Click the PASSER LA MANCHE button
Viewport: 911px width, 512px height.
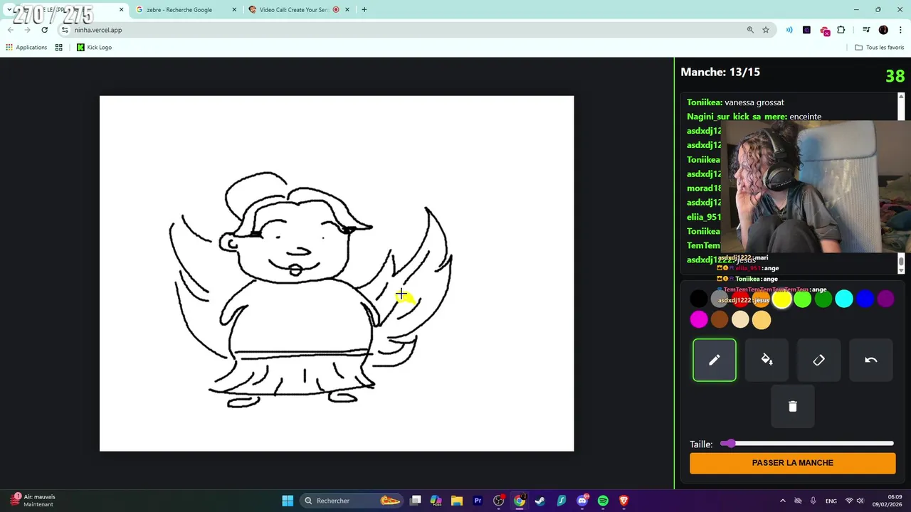792,463
